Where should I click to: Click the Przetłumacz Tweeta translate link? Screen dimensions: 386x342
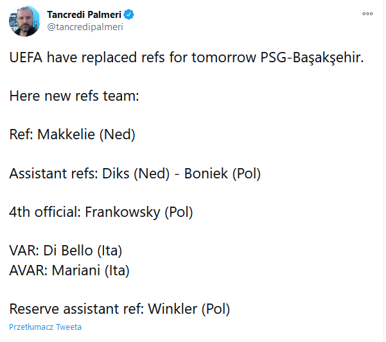(x=46, y=327)
